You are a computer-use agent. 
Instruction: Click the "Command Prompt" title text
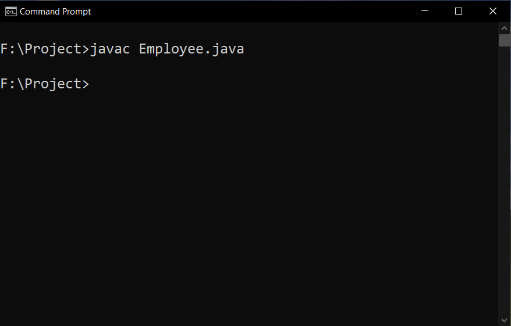55,12
